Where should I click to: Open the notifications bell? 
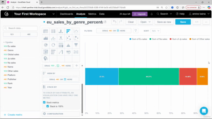(x=152, y=14)
